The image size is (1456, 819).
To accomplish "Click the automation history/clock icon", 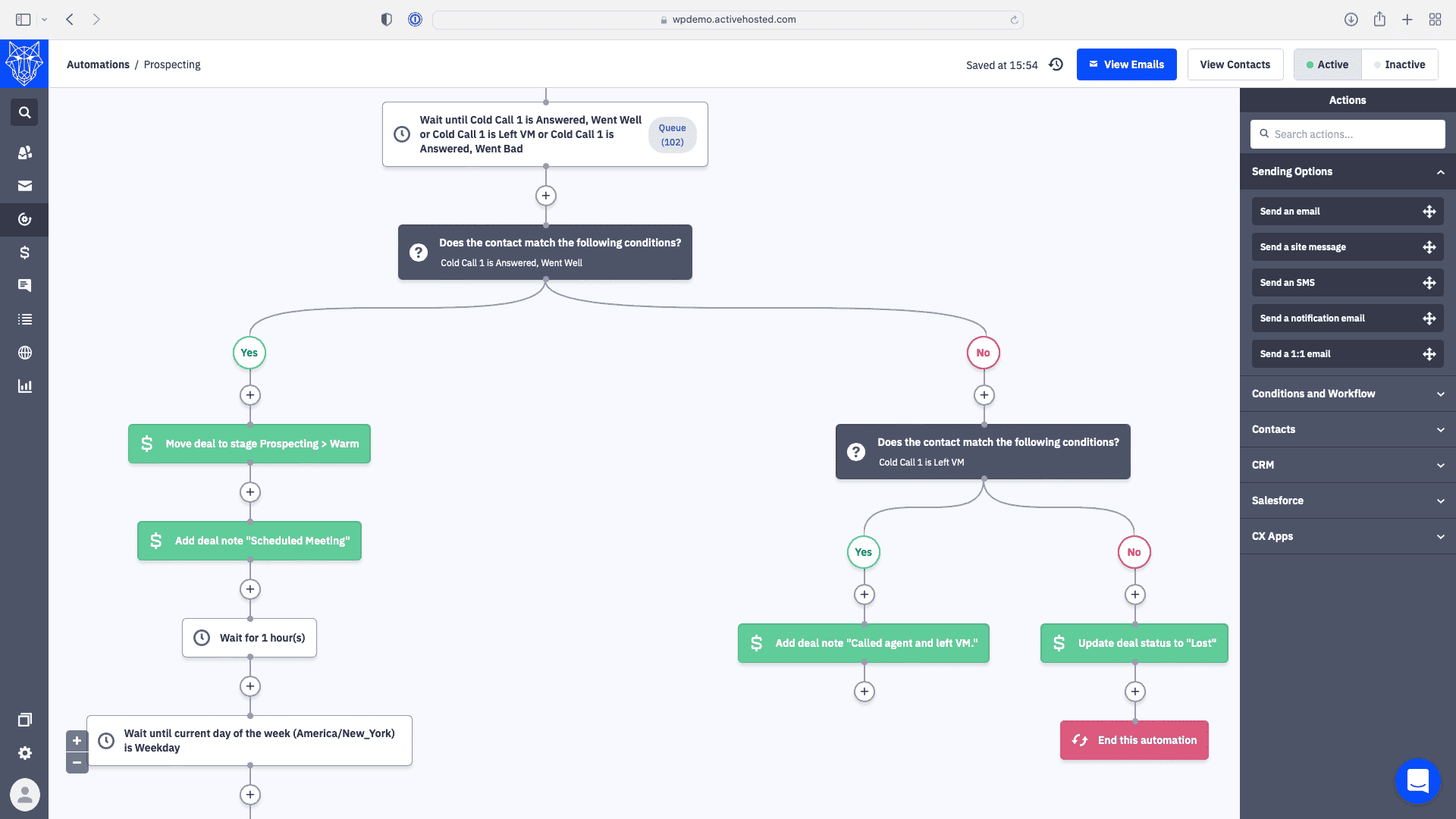I will click(x=1056, y=64).
